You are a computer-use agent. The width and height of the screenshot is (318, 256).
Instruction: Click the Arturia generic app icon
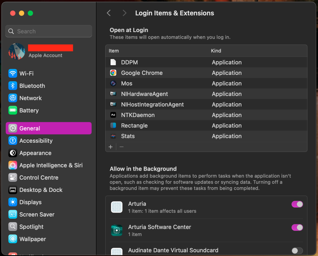pyautogui.click(x=117, y=207)
